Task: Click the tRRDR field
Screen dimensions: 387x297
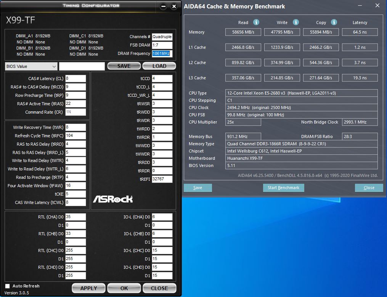Action: coord(162,171)
